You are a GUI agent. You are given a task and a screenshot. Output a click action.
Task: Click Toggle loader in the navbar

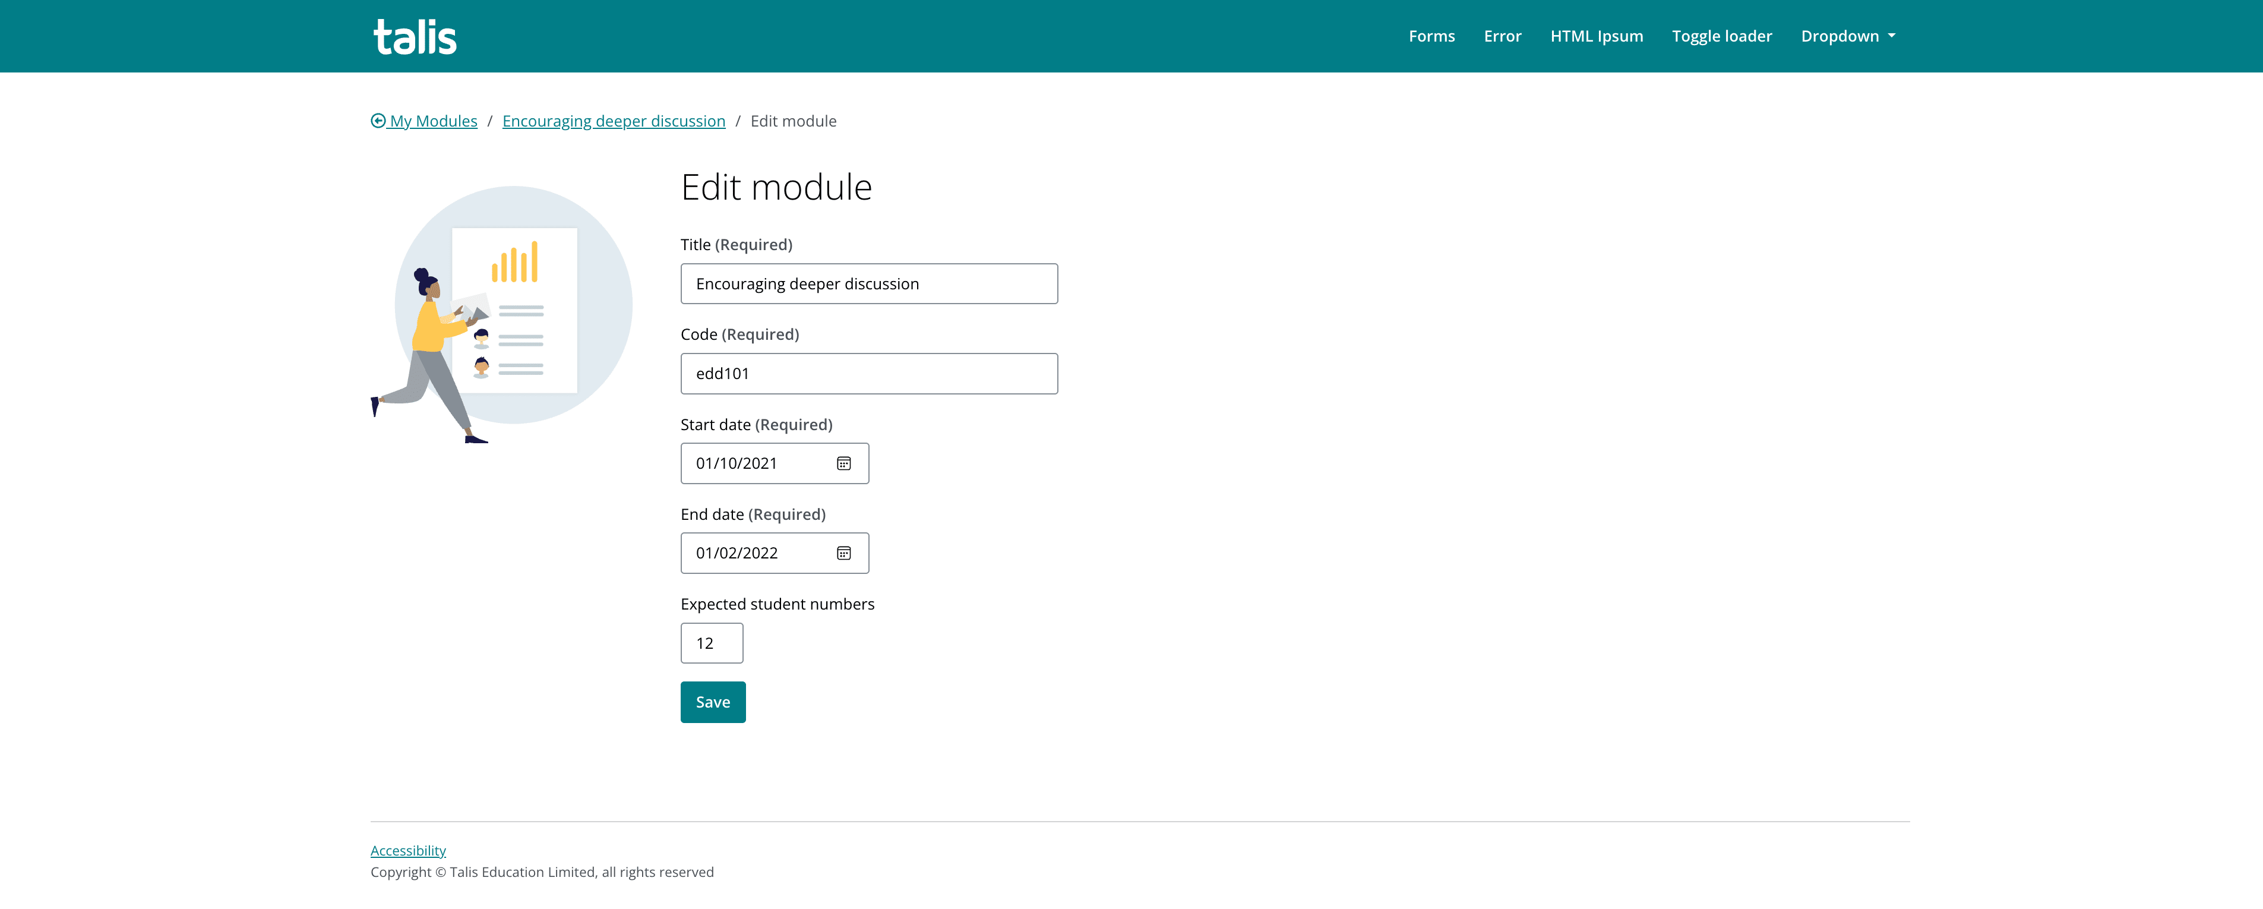pyautogui.click(x=1722, y=36)
